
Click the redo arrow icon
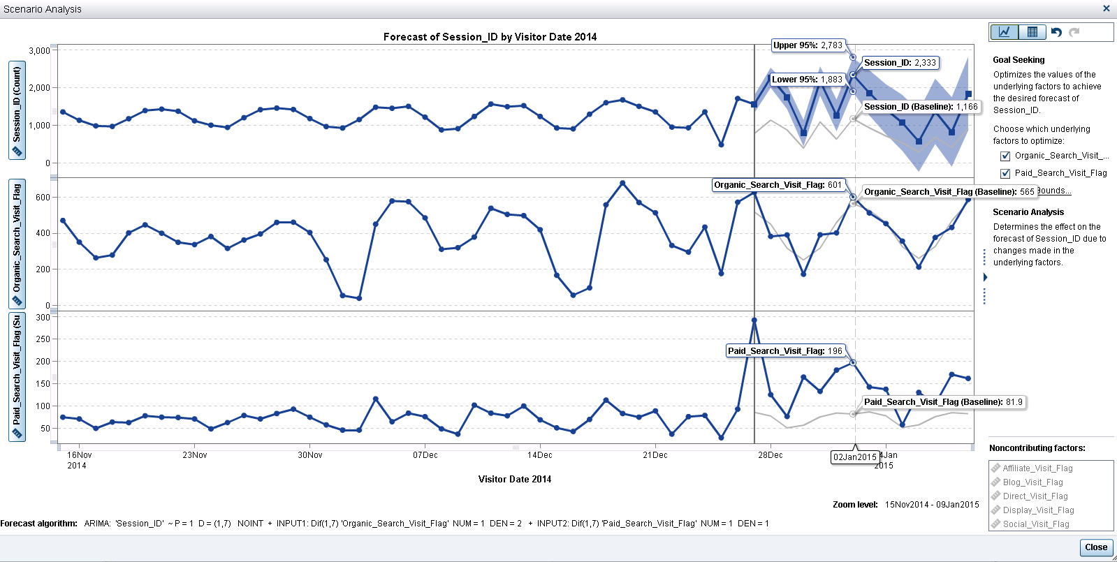coord(1074,32)
